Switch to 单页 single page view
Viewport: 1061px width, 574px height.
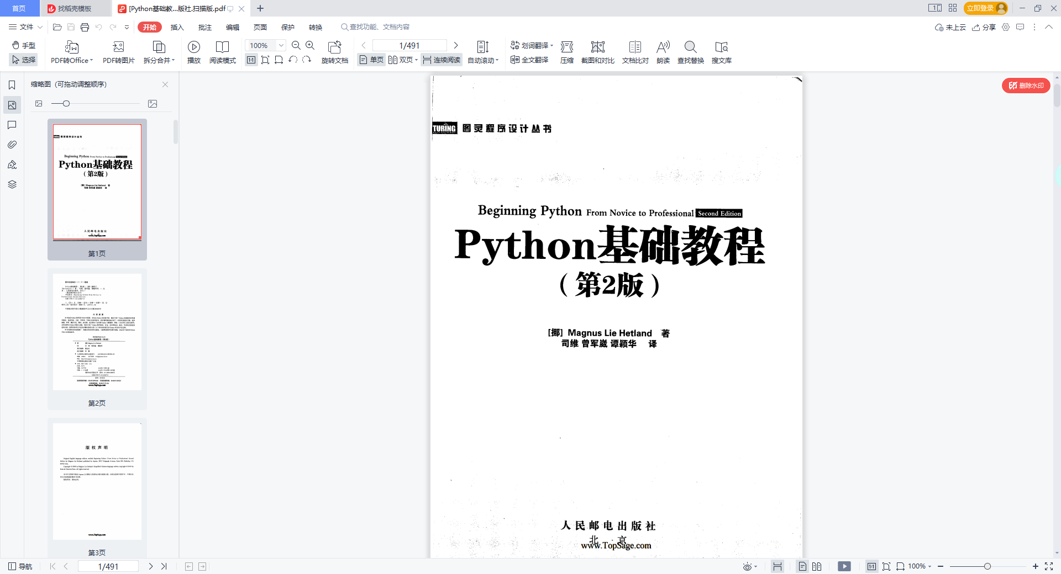click(x=371, y=60)
